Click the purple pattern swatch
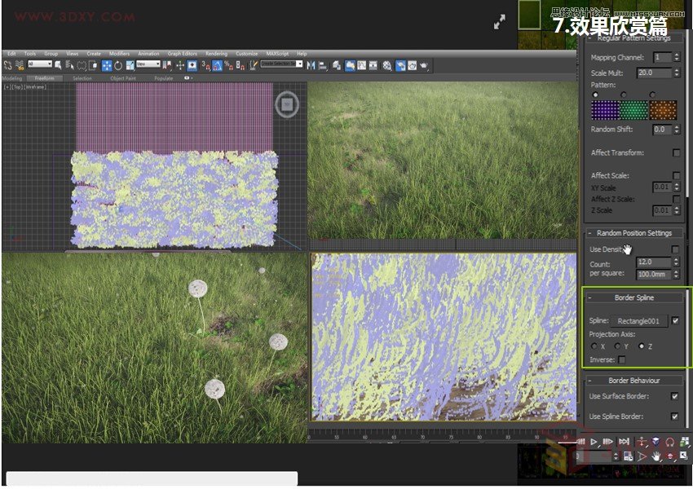 click(604, 110)
